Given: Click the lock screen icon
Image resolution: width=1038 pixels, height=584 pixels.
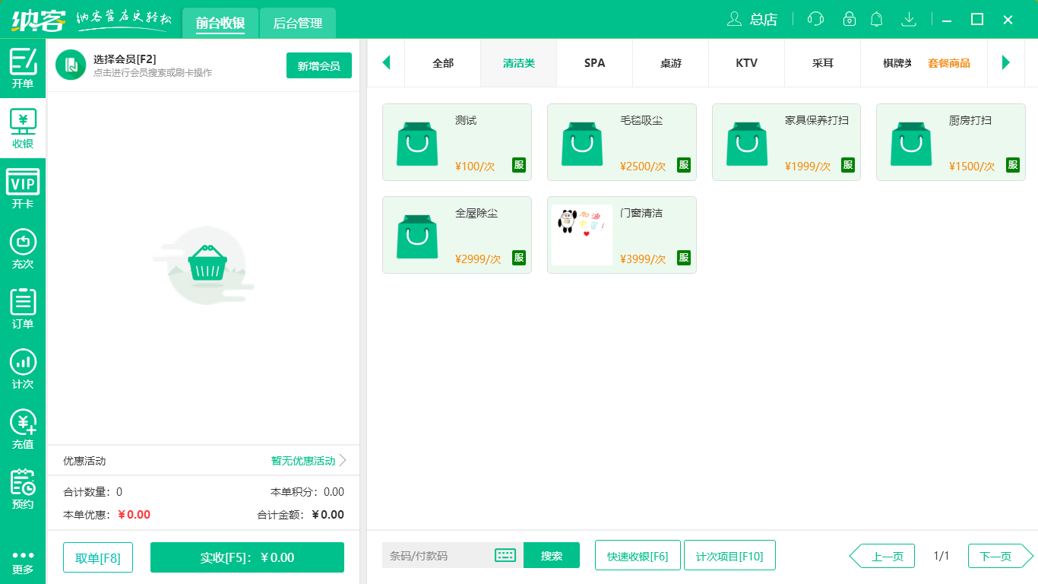Looking at the screenshot, I should tap(850, 19).
